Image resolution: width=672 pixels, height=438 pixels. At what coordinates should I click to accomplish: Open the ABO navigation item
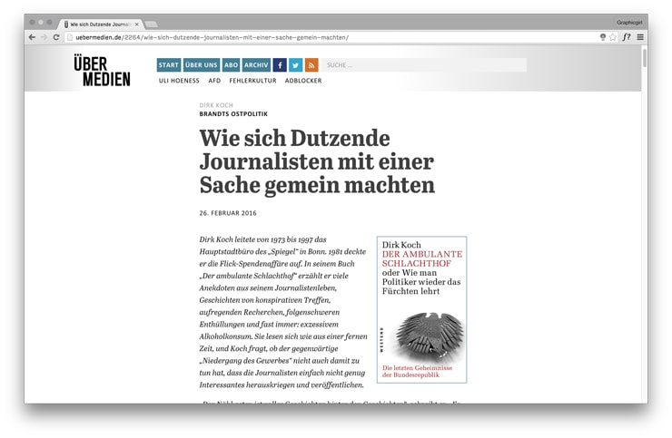[231, 65]
